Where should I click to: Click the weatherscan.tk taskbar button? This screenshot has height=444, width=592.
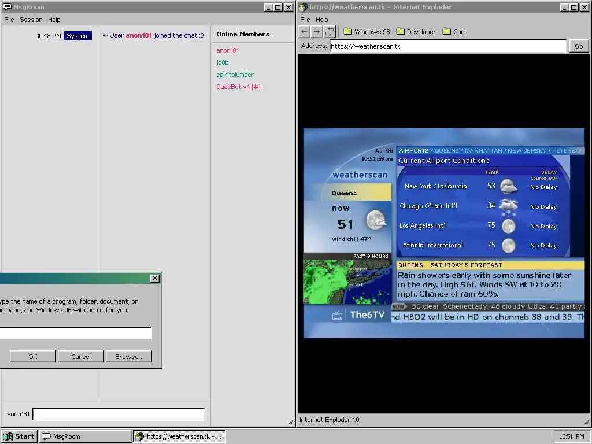click(x=180, y=436)
